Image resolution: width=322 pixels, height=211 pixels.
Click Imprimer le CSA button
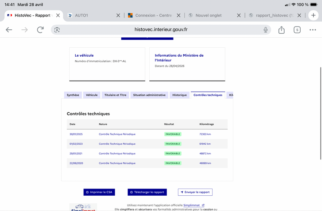point(99,193)
